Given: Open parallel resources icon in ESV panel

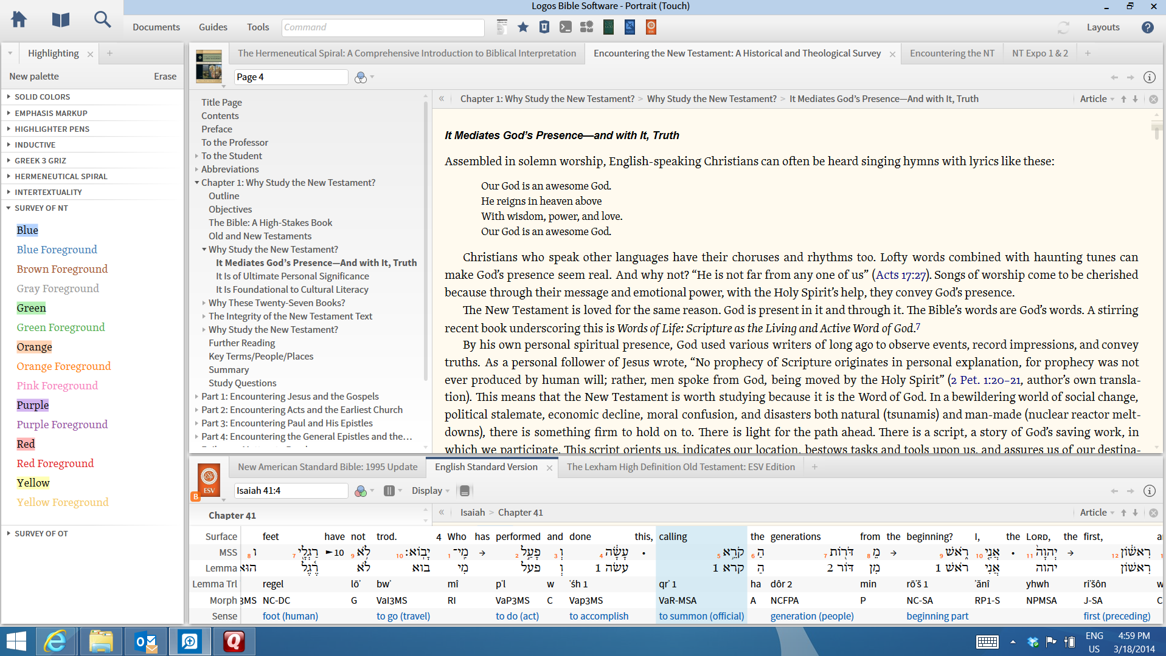Looking at the screenshot, I should pos(389,491).
